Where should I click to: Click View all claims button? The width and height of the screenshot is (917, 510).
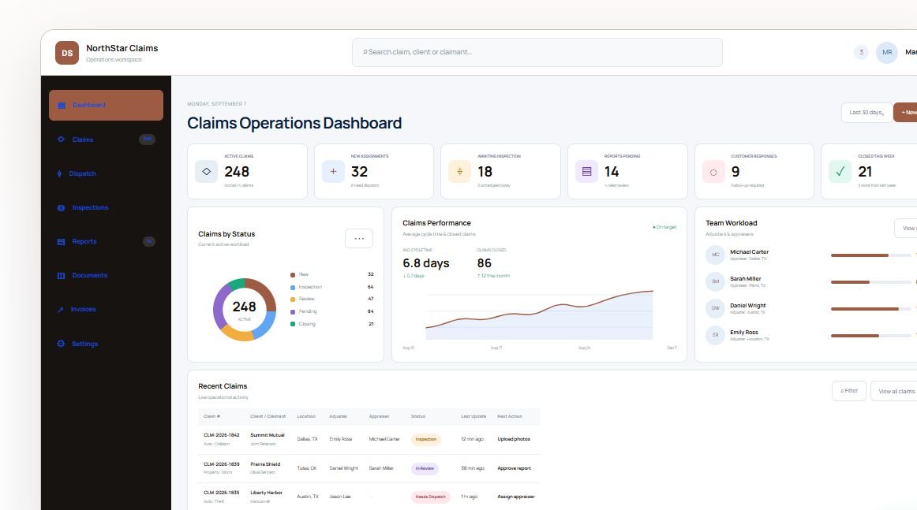pos(894,391)
